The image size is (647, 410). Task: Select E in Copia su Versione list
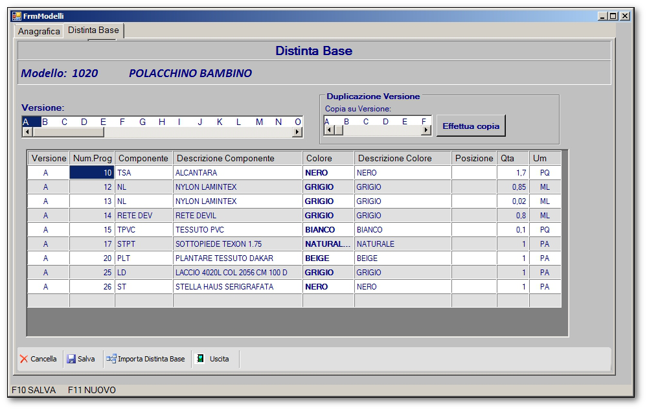tap(404, 122)
